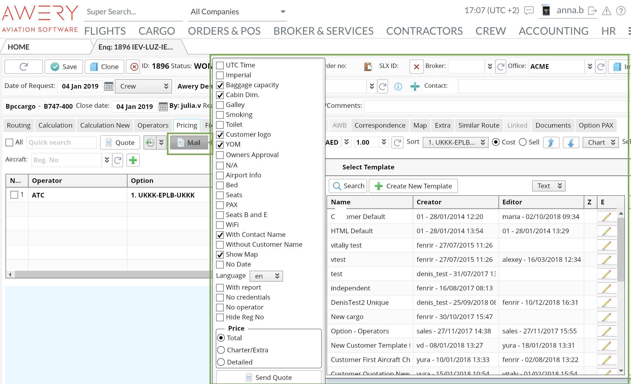Select the Detailed price radio button
This screenshot has width=631, height=384.
click(221, 362)
